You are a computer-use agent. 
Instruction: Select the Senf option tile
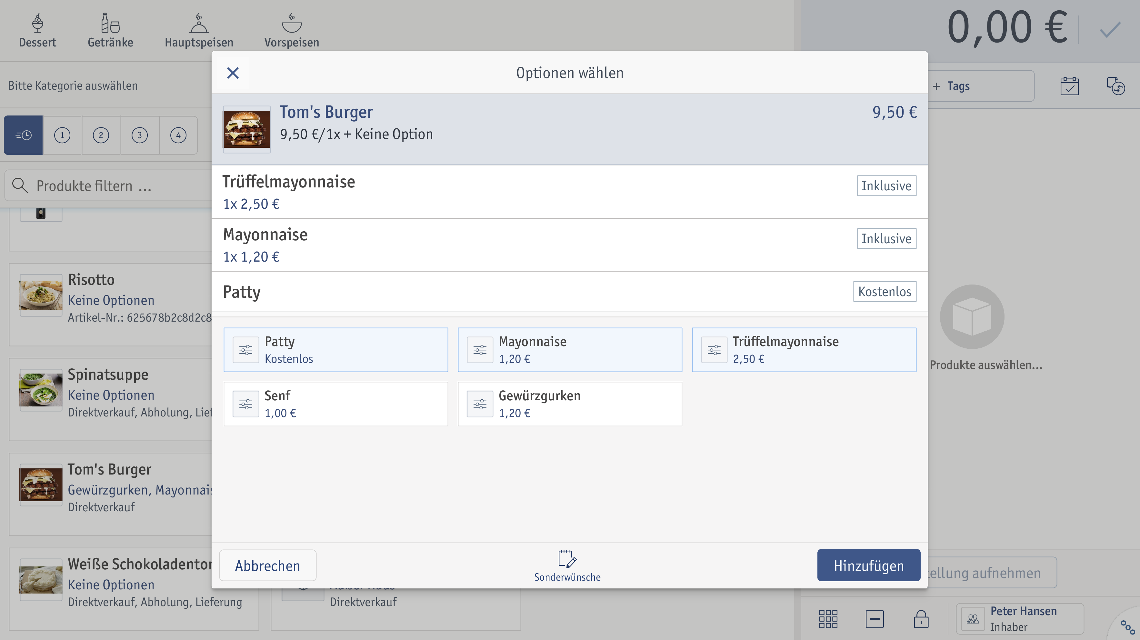336,404
